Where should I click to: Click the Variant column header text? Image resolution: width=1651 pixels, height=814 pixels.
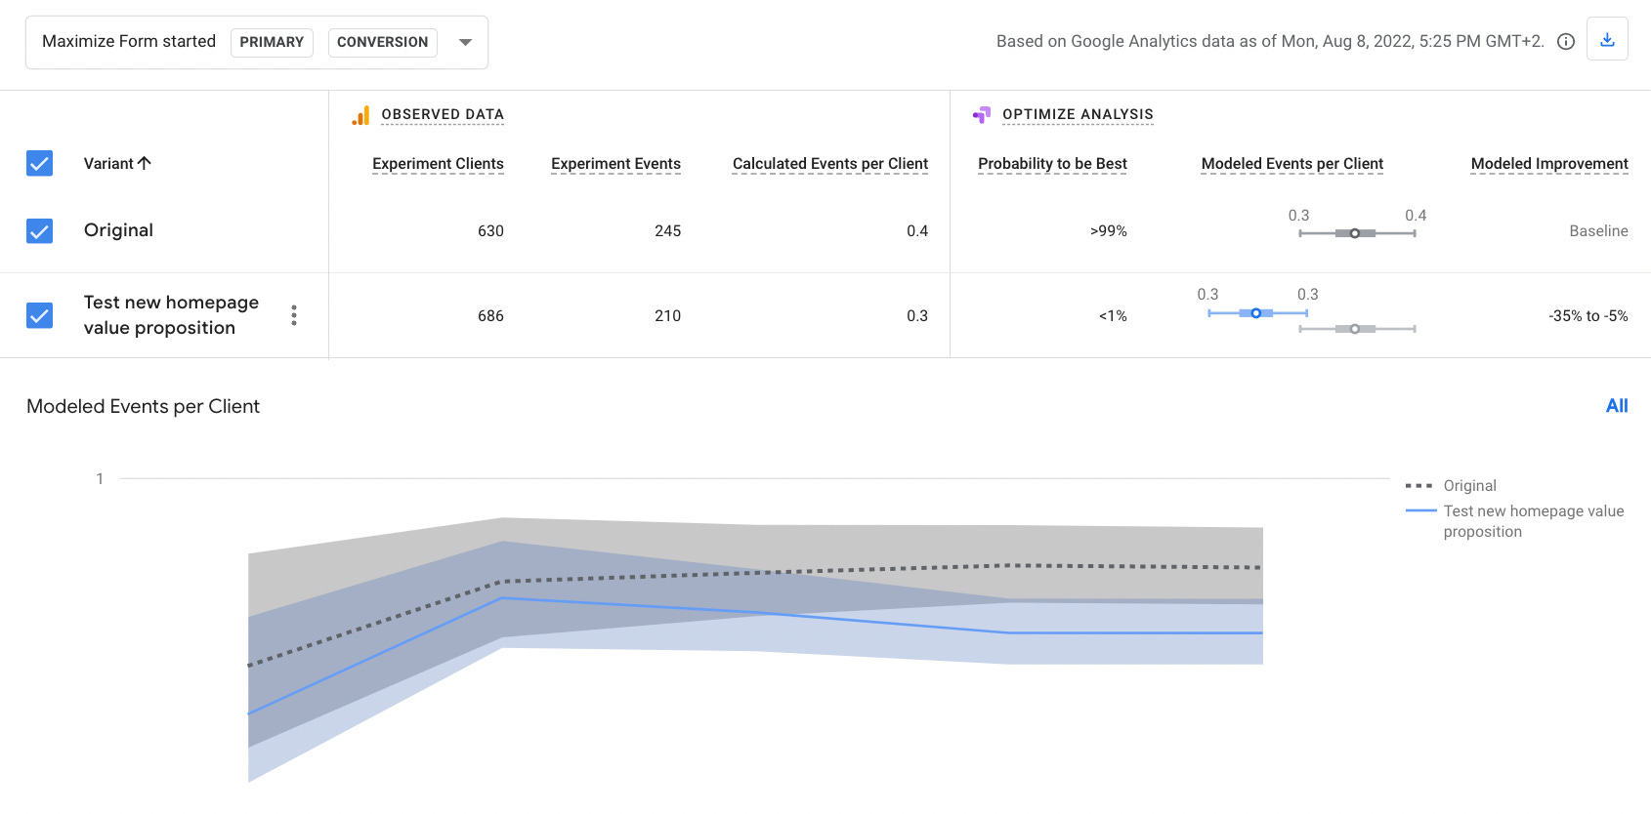tap(108, 163)
